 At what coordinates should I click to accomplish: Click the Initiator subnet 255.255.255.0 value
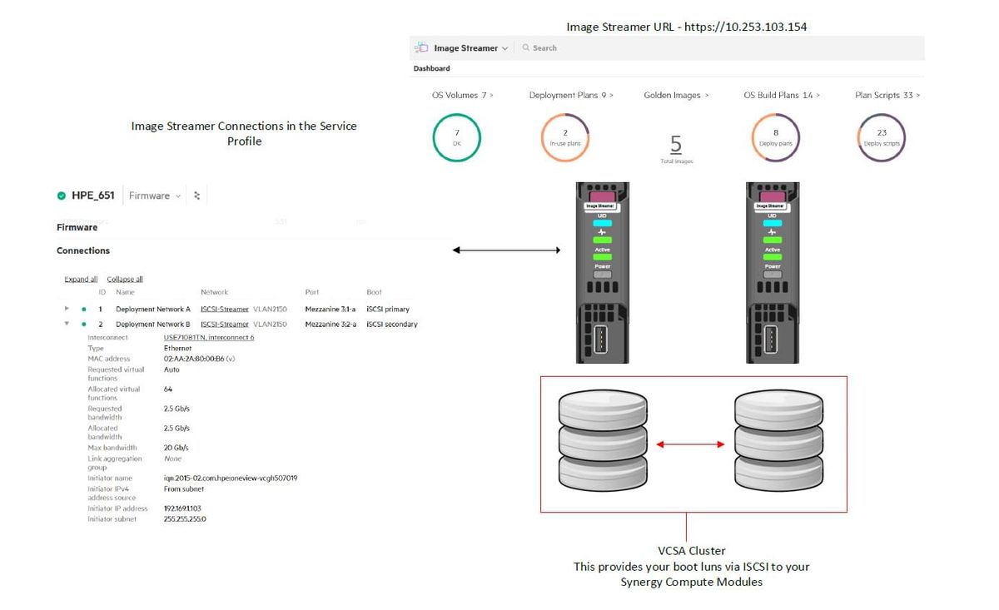coord(185,519)
